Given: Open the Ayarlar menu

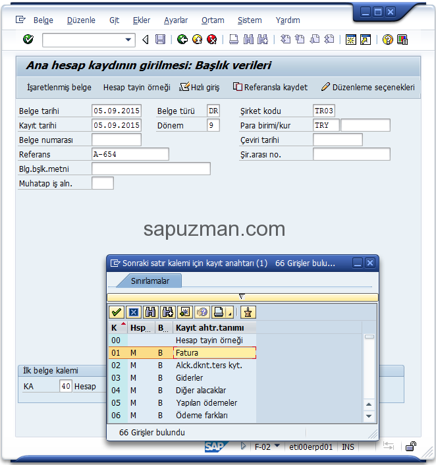Looking at the screenshot, I should point(176,20).
